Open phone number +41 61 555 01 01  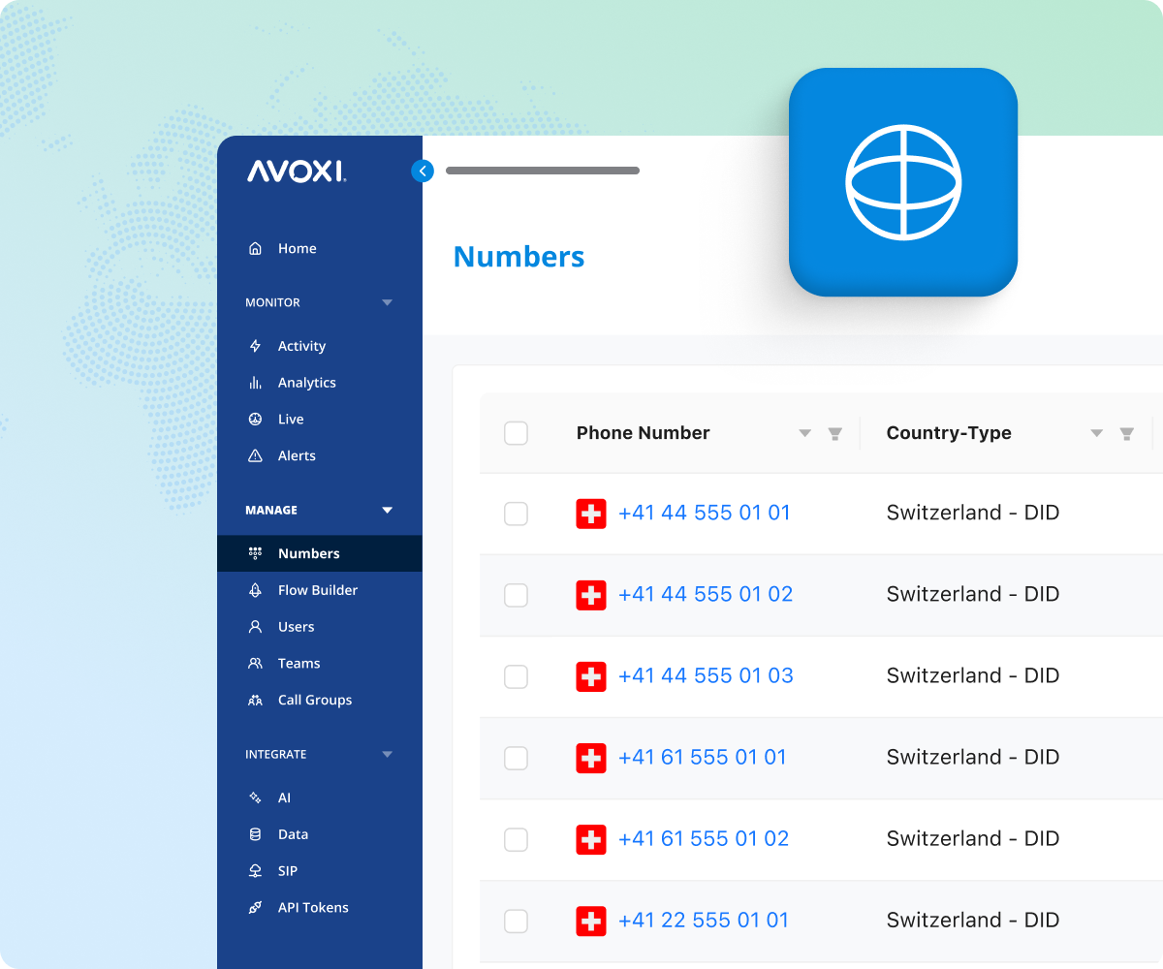(703, 757)
